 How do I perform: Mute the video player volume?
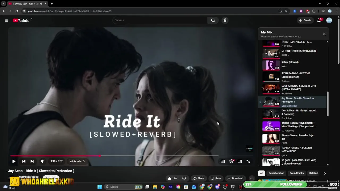[x=42, y=161]
